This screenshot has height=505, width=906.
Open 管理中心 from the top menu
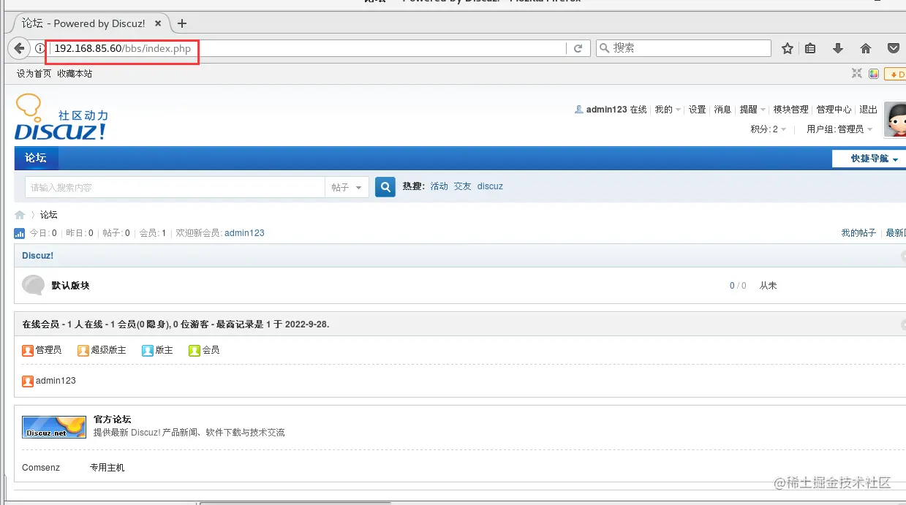[x=834, y=109]
